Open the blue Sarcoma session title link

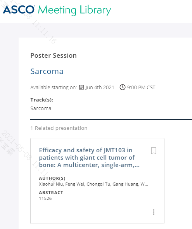pyautogui.click(x=47, y=71)
